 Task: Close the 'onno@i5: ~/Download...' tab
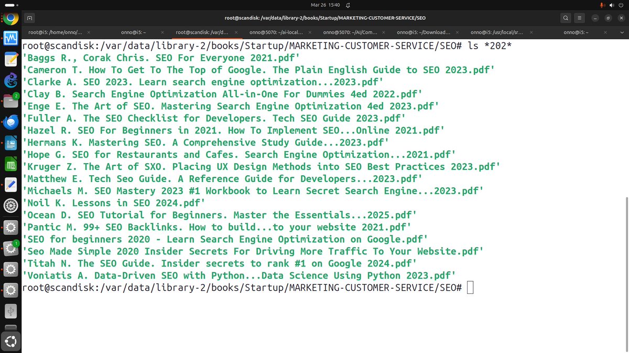458,32
